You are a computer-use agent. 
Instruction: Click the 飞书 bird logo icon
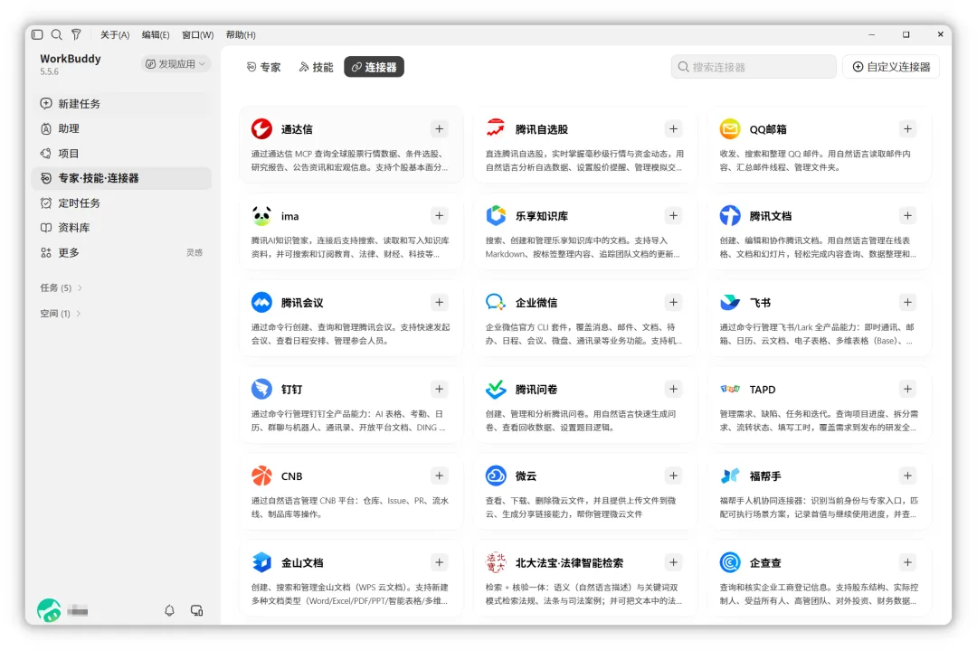point(730,302)
